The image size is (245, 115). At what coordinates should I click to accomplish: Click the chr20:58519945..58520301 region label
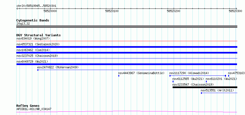coord(36,6)
